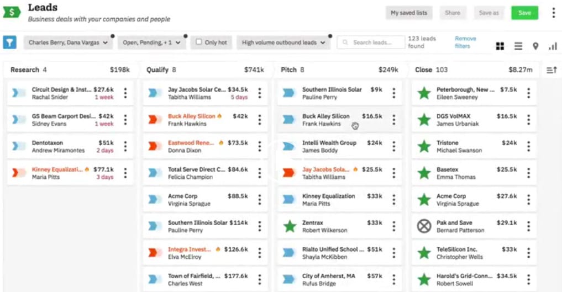Open the Open, Pending, +1 status dropdown

coord(151,43)
